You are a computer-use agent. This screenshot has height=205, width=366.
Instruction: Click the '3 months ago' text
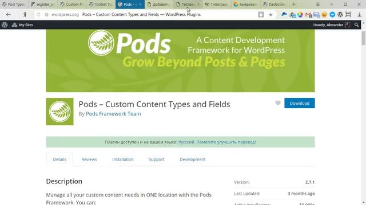pyautogui.click(x=301, y=194)
